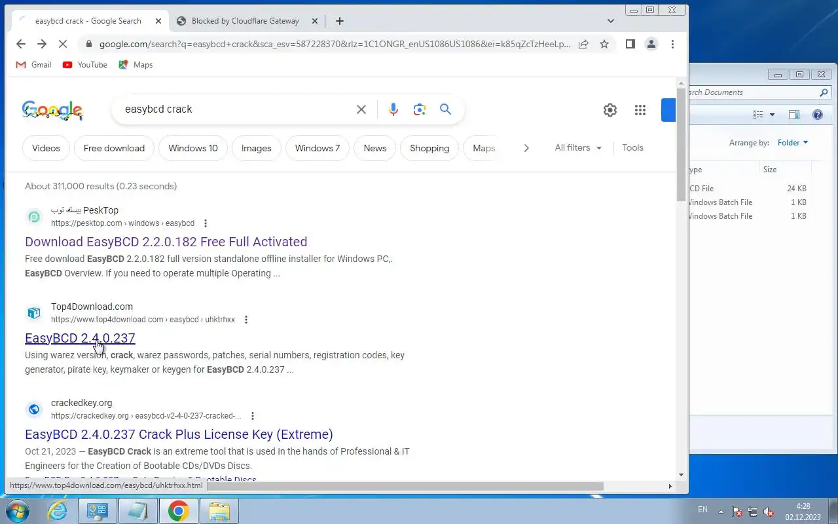Open volume icon in system tray
Image resolution: width=838 pixels, height=524 pixels.
[x=769, y=512]
